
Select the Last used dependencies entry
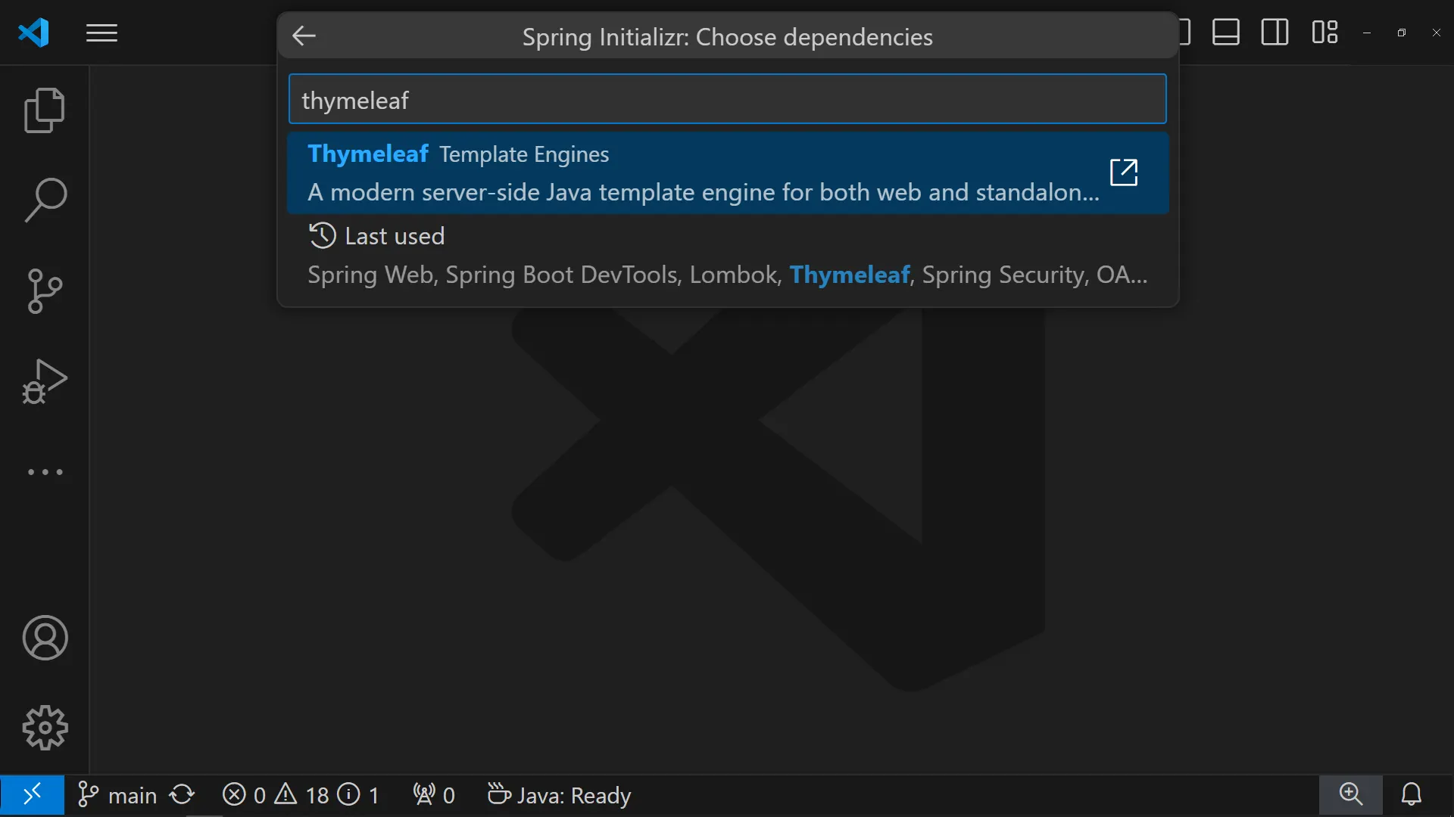(x=727, y=256)
